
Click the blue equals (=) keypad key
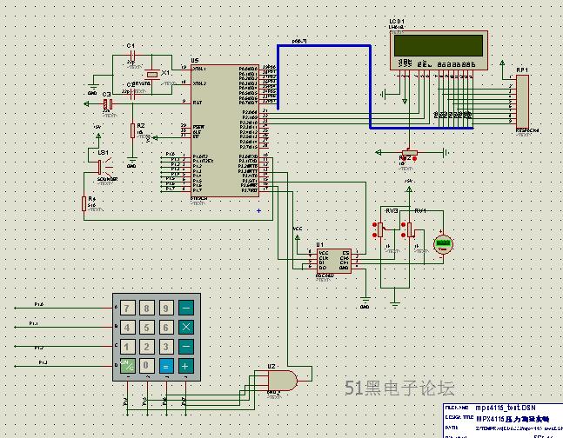[166, 366]
